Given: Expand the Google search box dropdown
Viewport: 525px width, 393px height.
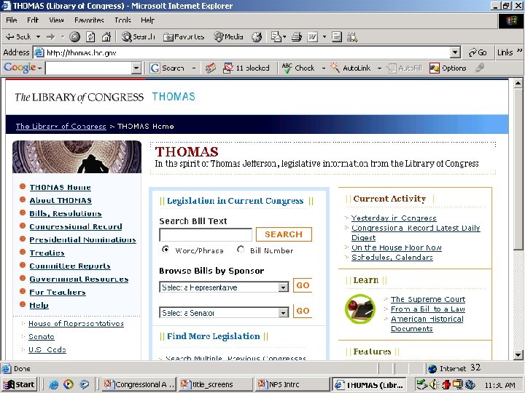Looking at the screenshot, I should click(136, 68).
